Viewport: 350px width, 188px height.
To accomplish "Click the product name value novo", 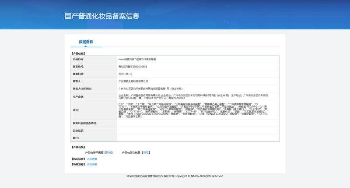I will (137, 59).
